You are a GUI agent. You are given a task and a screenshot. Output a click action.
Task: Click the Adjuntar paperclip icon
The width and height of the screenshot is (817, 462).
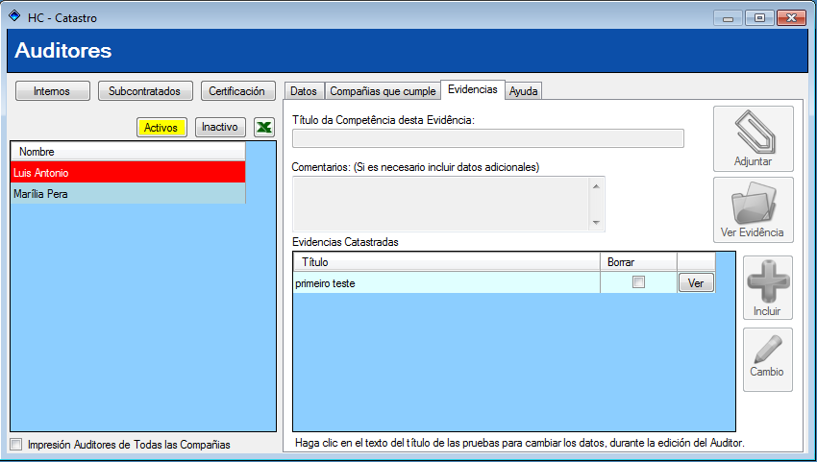(754, 133)
